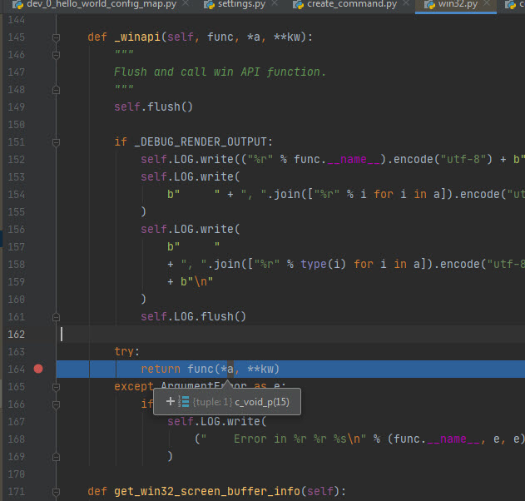525x501 pixels.
Task: Remove the breakpoint on line 164
Action: click(x=38, y=369)
